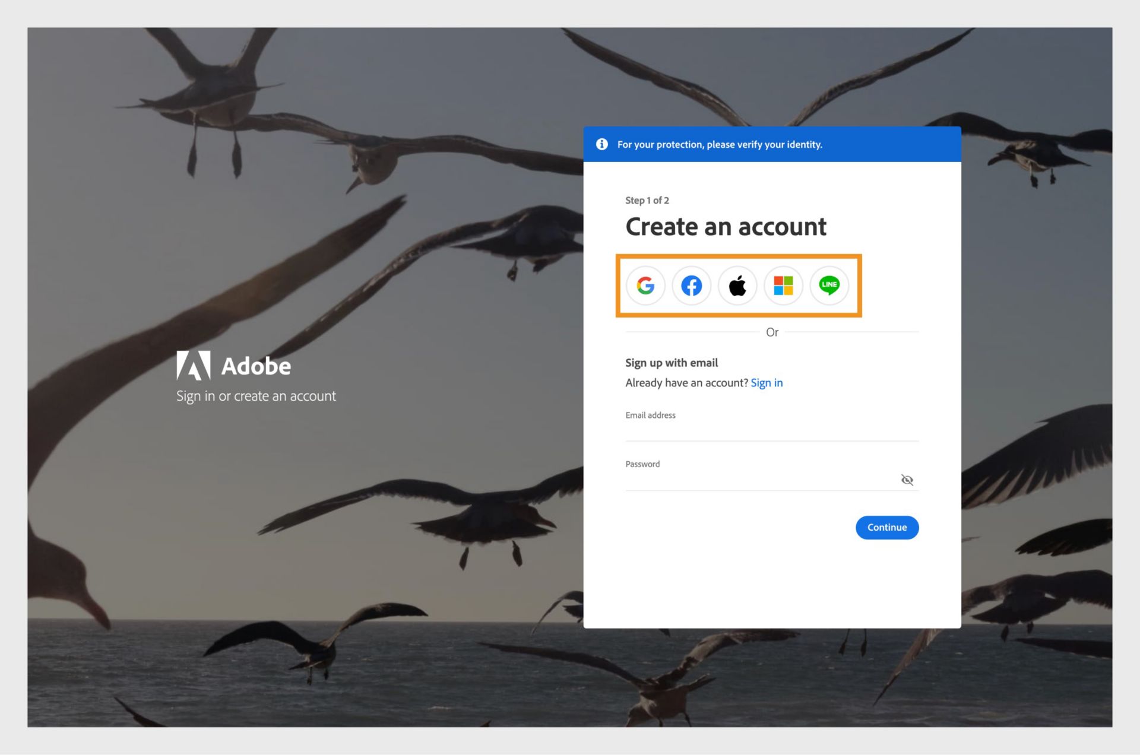Image resolution: width=1140 pixels, height=755 pixels.
Task: Choose Microsoft as sign-up provider
Action: [783, 285]
